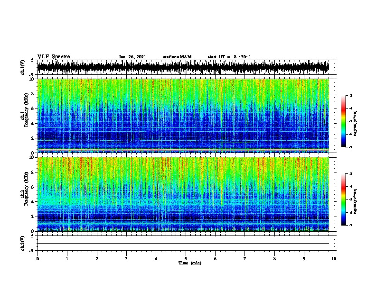The height and width of the screenshot is (290, 376).
Task: Click the upper colorbar 'log(PSD)' label
Action: tap(355, 124)
